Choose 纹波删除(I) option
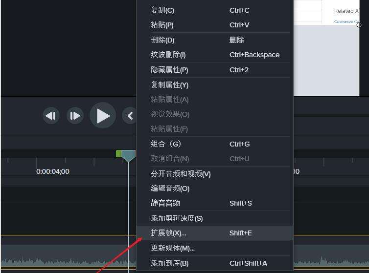Viewport: 369px width, 273px height. tap(215, 55)
